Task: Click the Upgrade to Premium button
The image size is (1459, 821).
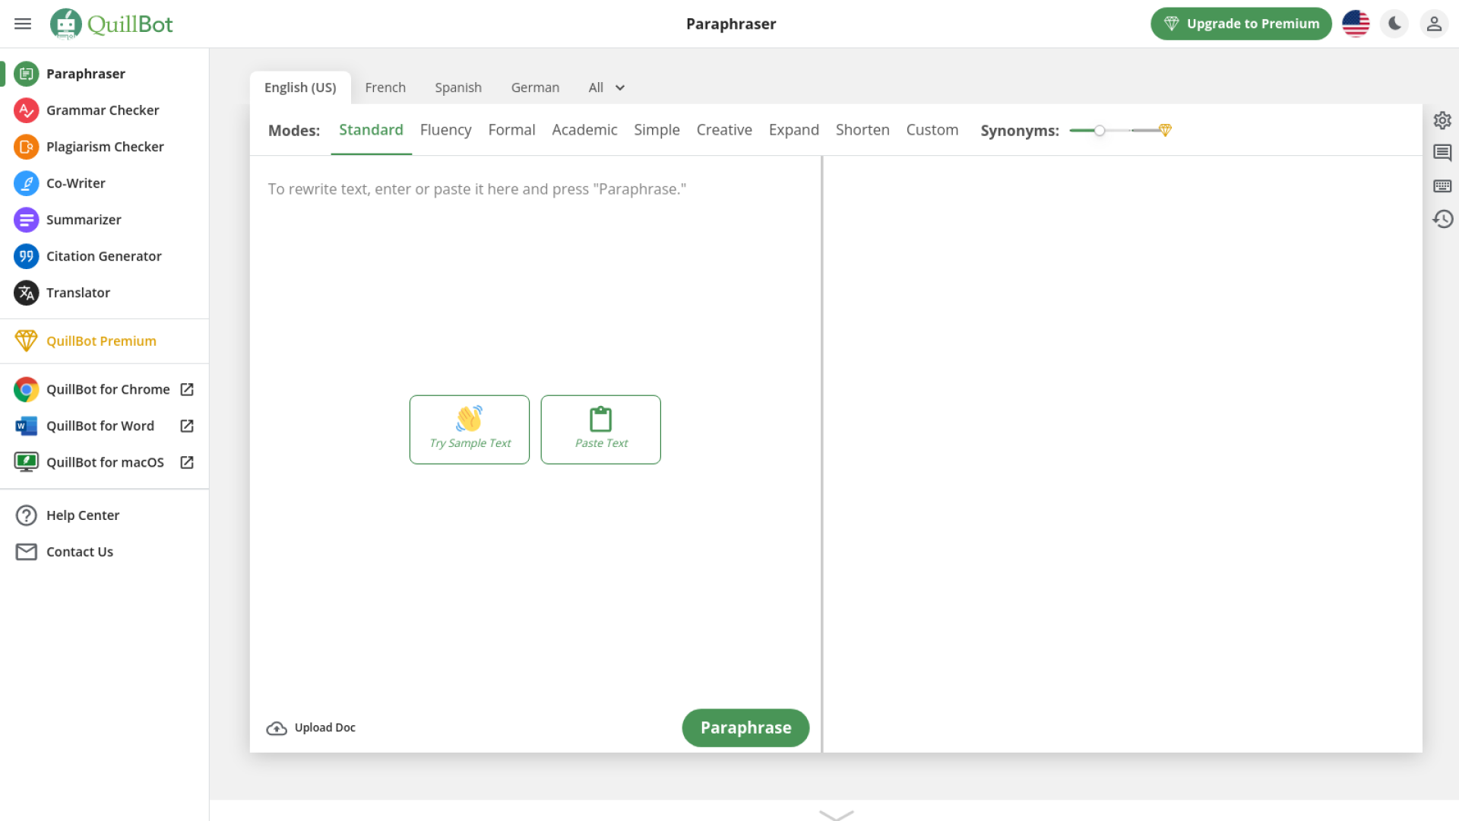Action: pyautogui.click(x=1241, y=24)
